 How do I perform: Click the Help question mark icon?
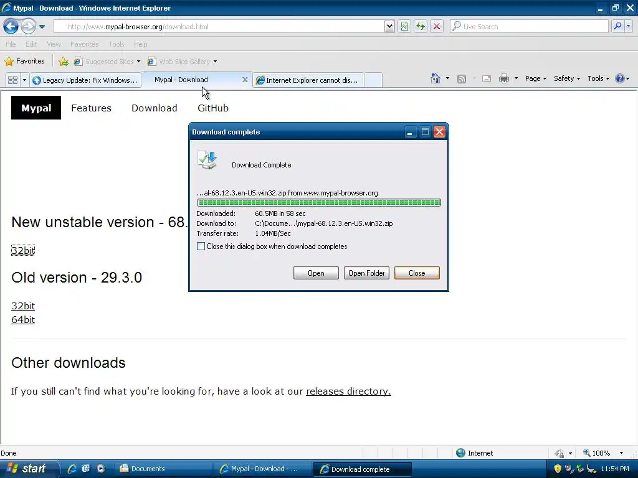tap(620, 78)
